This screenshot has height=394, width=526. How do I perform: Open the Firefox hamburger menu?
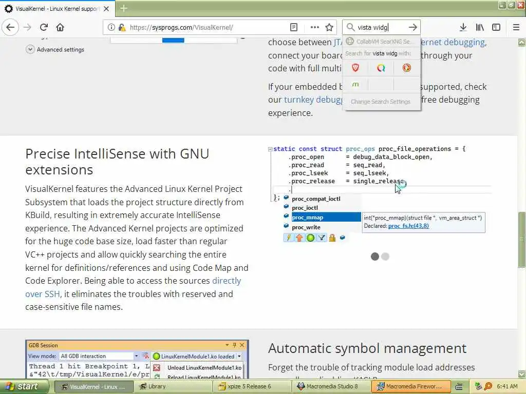click(x=516, y=27)
